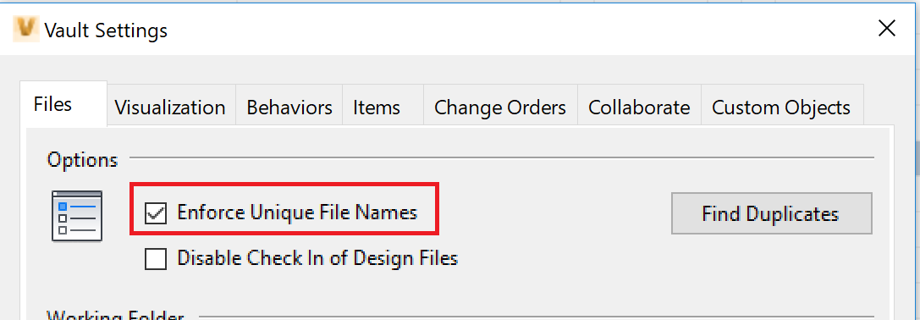Click the Enforce Unique File Names label text
920x320 pixels.
coord(297,212)
